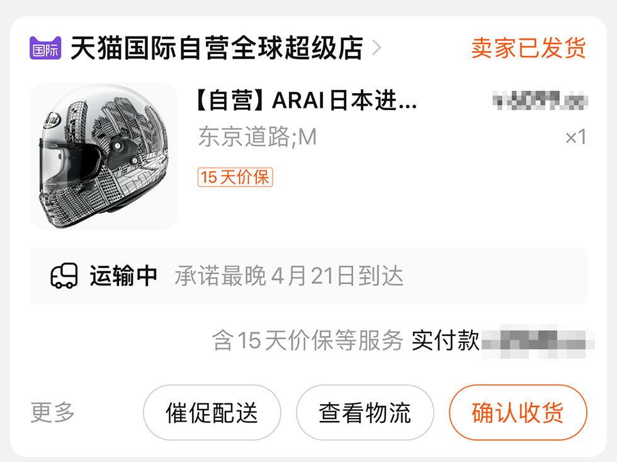This screenshot has height=462, width=617.
Task: View 承诺最晚4月21日到达 delivery promise
Action: click(289, 276)
